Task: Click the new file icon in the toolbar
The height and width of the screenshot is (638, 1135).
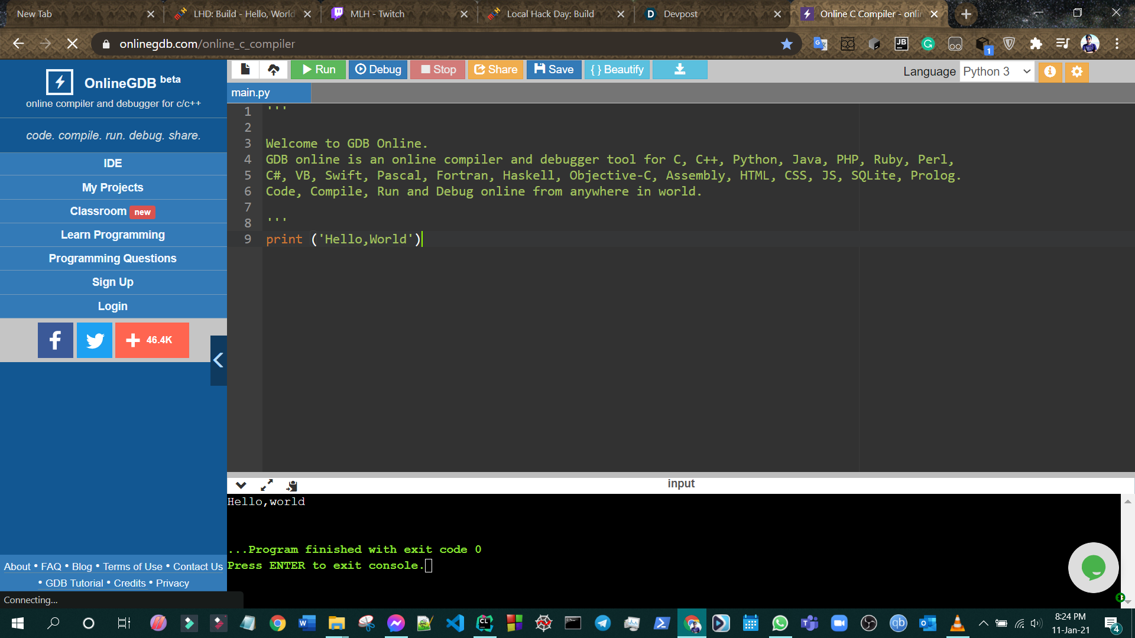Action: (x=245, y=70)
